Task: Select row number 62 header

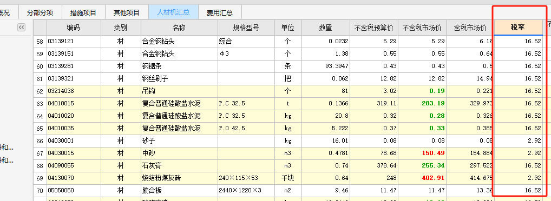Action: coord(40,91)
